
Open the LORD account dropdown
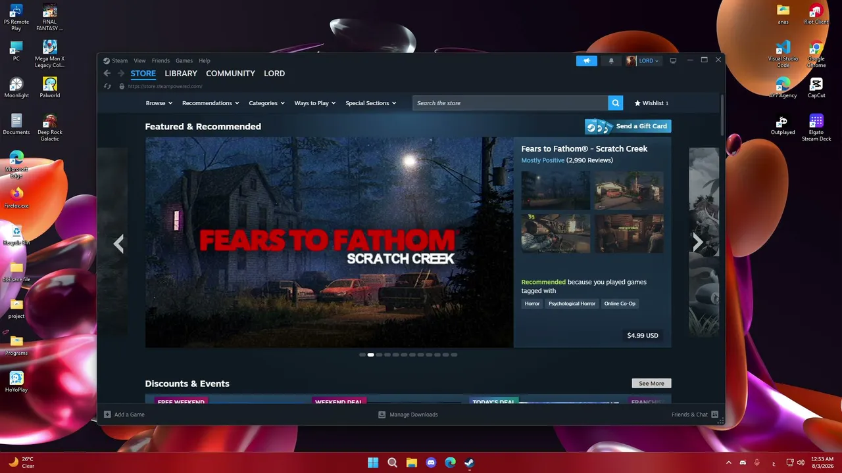point(649,60)
